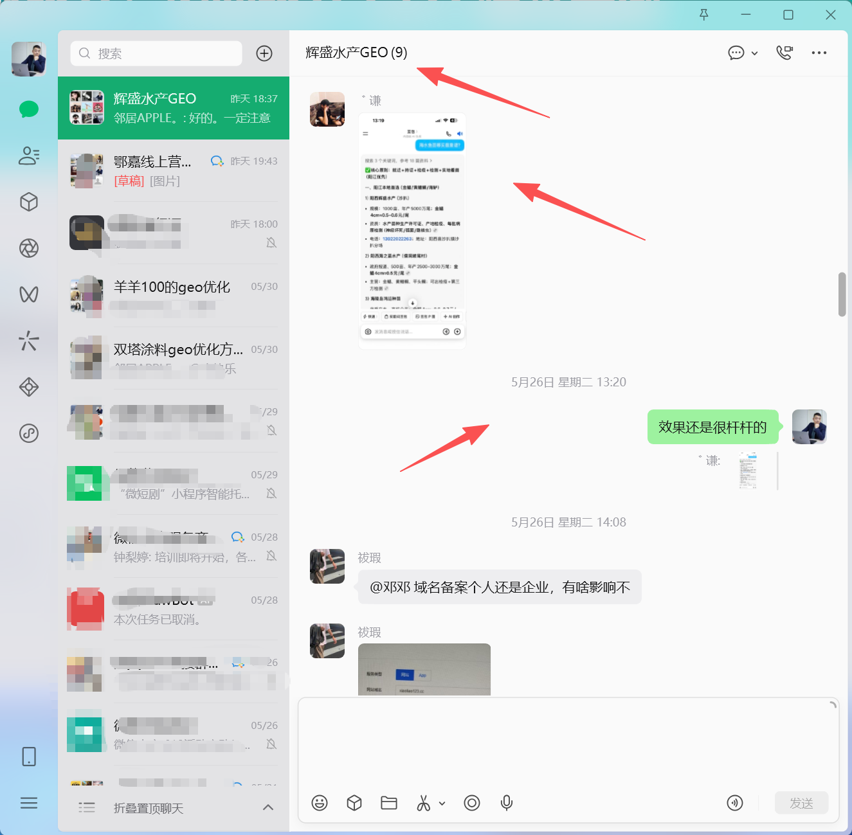This screenshot has height=835, width=852.
Task: Open quoted 谦 image reply thumbnail
Action: (748, 471)
